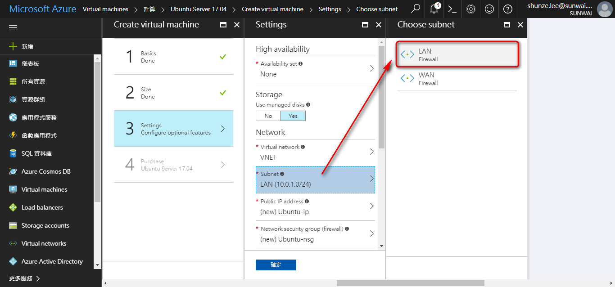Viewport: 615px width, 287px height.
Task: Click the WAN subnet icon
Action: coord(407,78)
